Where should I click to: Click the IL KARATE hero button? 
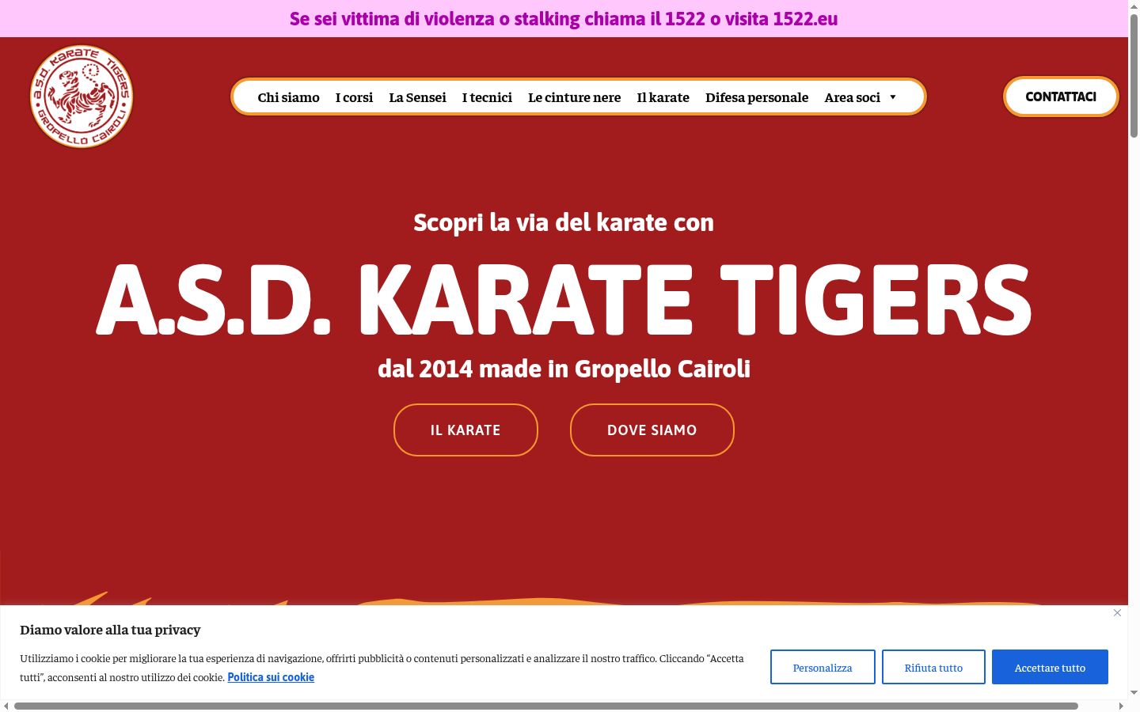[x=465, y=430]
